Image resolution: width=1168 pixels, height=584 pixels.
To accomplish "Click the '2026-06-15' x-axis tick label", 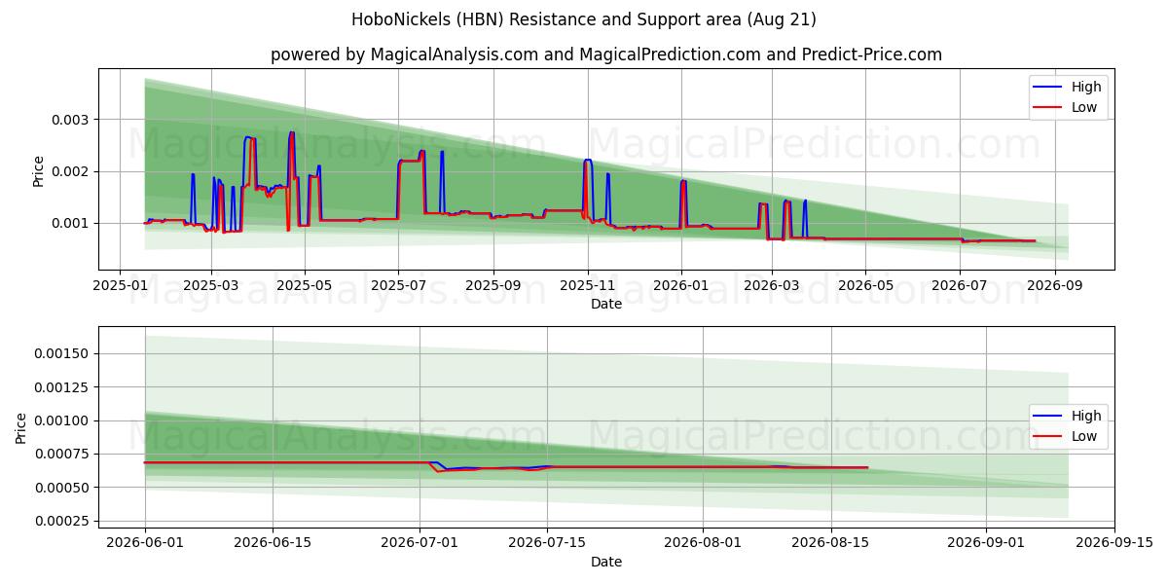I will pos(273,543).
